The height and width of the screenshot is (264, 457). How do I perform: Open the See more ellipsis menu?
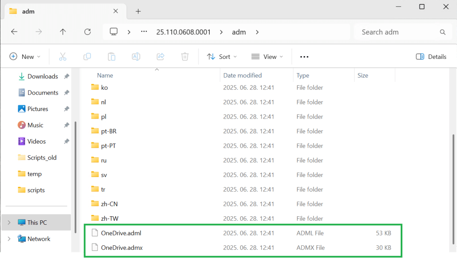click(305, 57)
